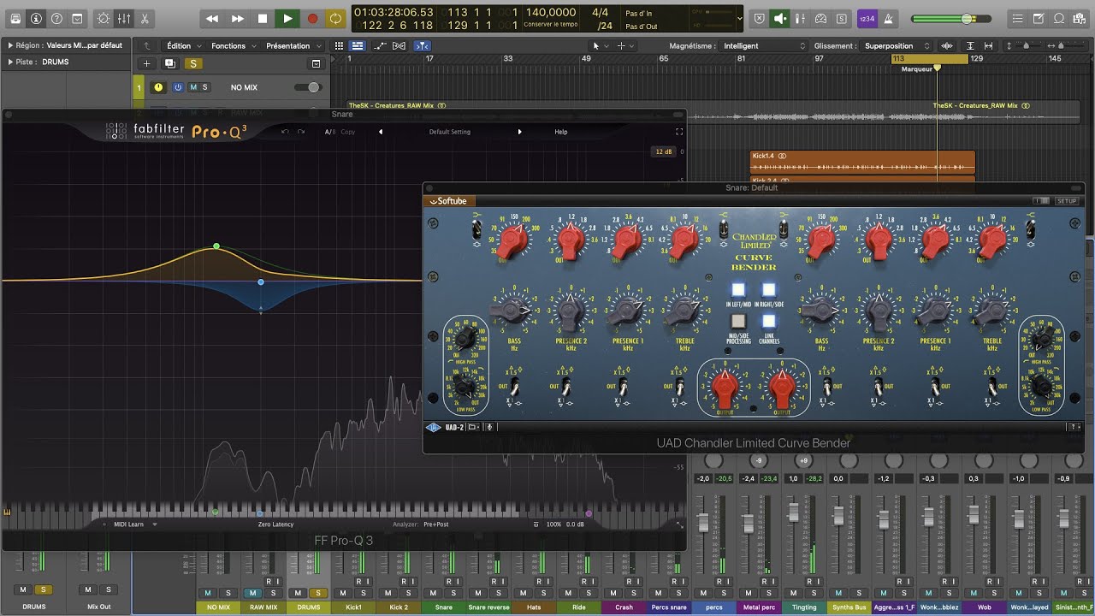Viewport: 1095px width, 616px height.
Task: Toggle the Count-in 1234 button
Action: tap(867, 18)
